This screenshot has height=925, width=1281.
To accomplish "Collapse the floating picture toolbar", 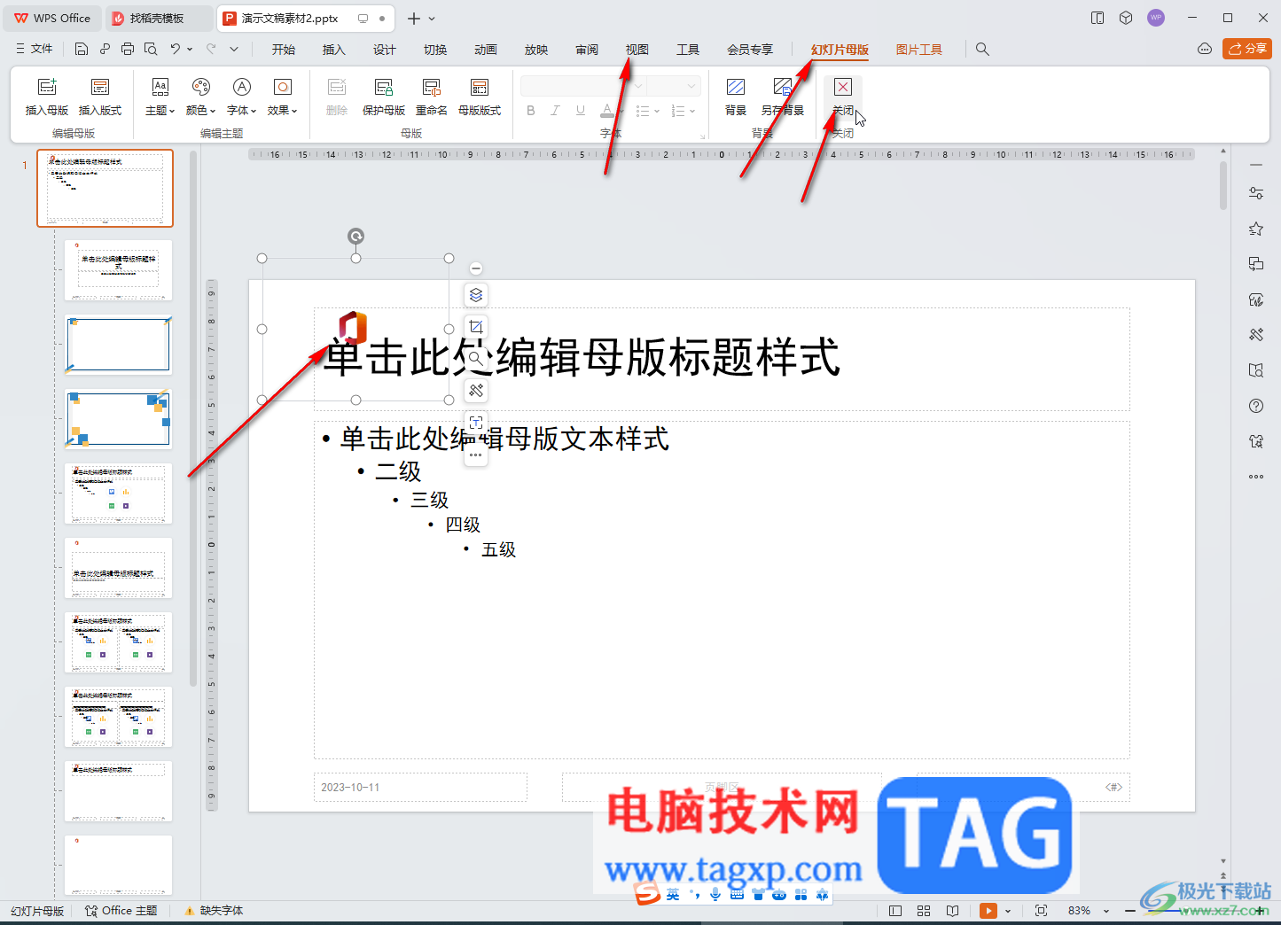I will 476,268.
